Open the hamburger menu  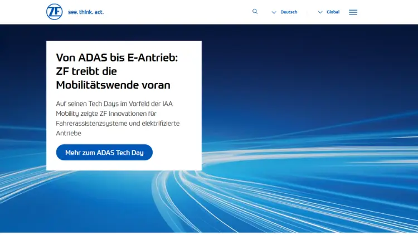353,12
